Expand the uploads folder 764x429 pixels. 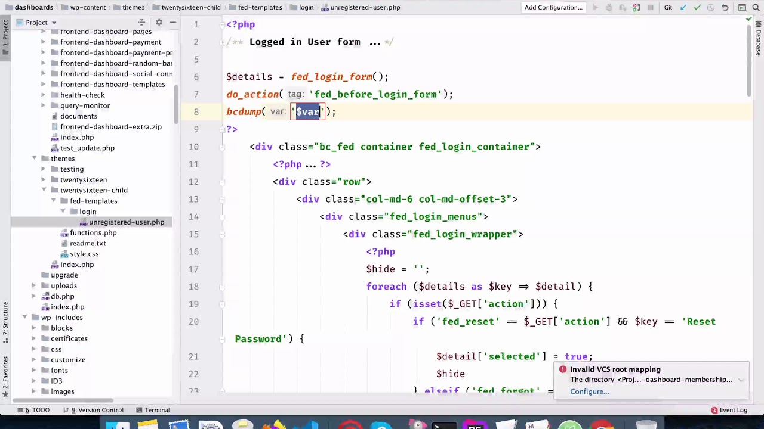pyautogui.click(x=34, y=285)
